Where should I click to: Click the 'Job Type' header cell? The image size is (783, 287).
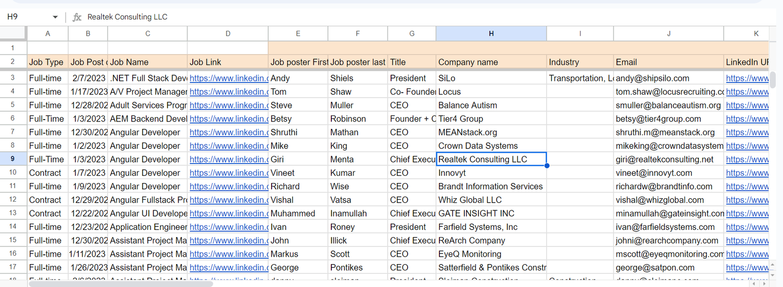[x=47, y=62]
